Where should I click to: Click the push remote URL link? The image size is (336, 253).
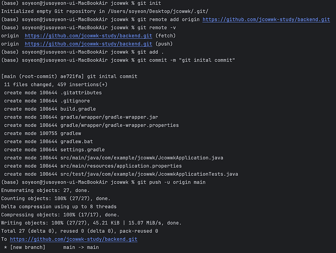(x=88, y=44)
